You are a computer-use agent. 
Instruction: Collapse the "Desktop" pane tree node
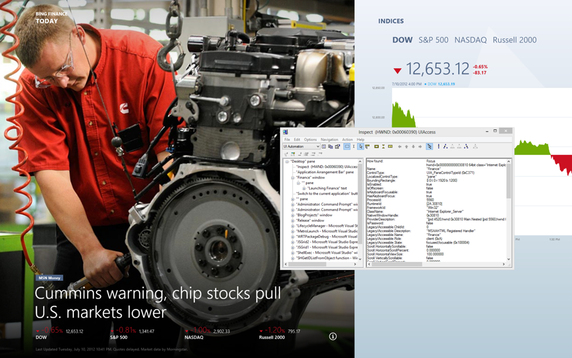click(x=287, y=162)
